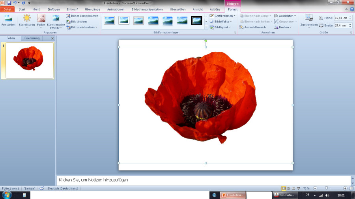Switch to the Gliederung pane tab
Viewport: 355px width, 199px height.
click(32, 38)
